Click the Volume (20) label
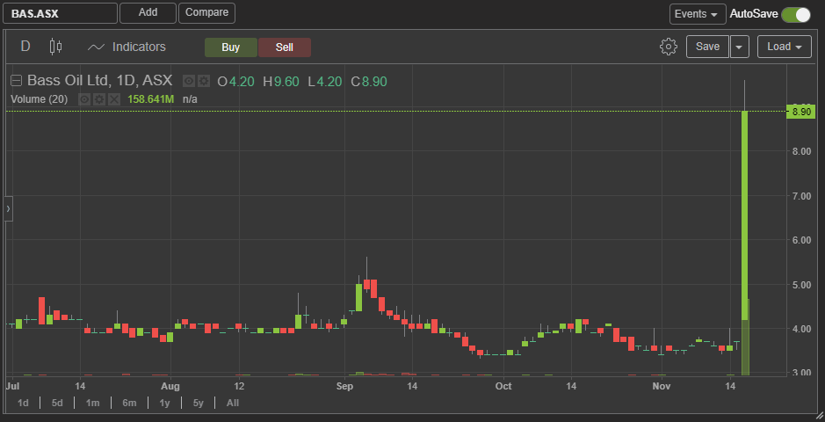This screenshot has height=422, width=825. (39, 99)
